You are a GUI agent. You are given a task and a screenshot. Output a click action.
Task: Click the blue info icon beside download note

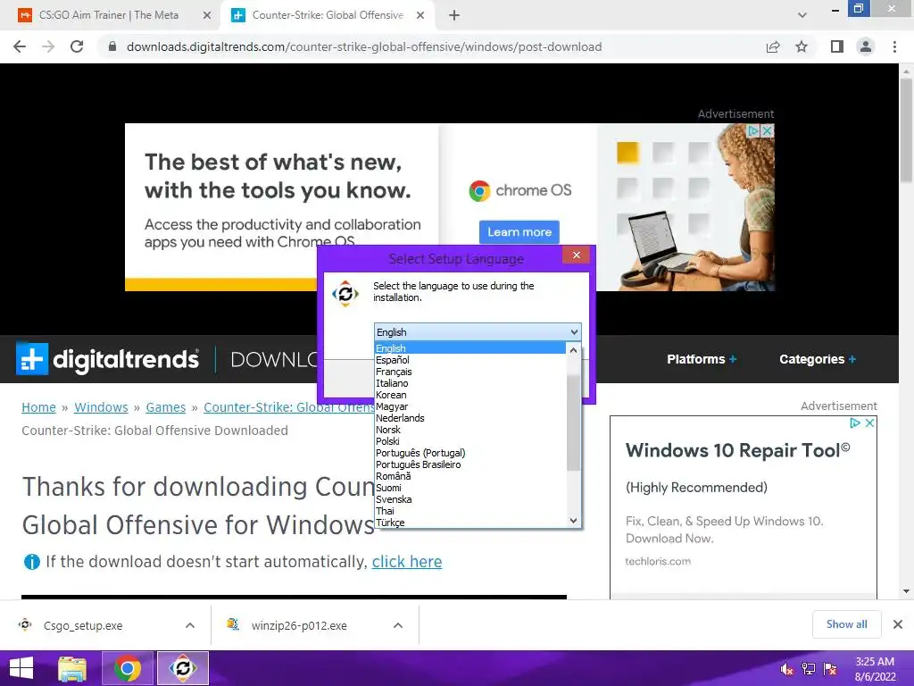(x=31, y=562)
